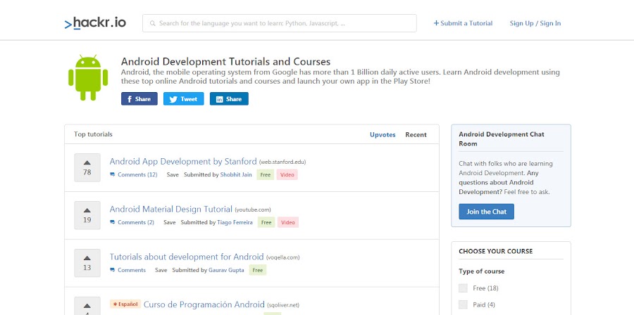Save the Android Material Design Tutorial
The height and width of the screenshot is (315, 634).
[169, 222]
